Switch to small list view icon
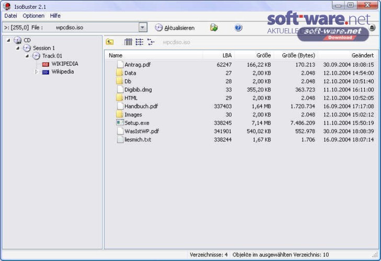Image resolution: width=381 pixels, height=261 pixels. point(140,42)
